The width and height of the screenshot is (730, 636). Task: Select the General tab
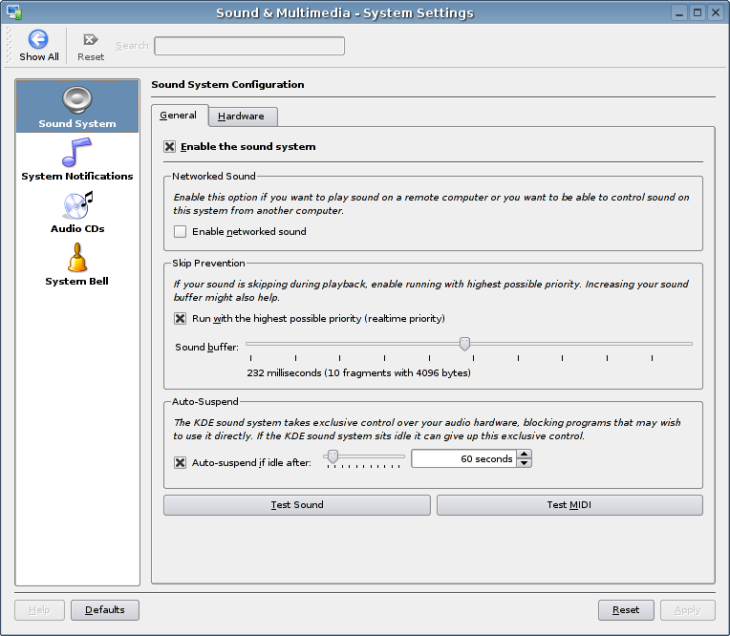tap(179, 116)
